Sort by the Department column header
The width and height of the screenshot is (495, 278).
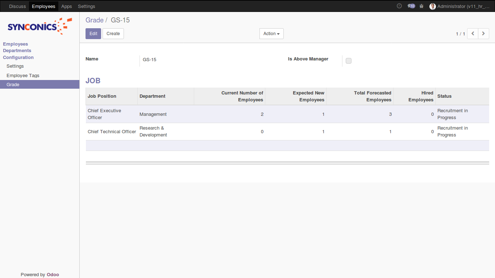point(153,96)
